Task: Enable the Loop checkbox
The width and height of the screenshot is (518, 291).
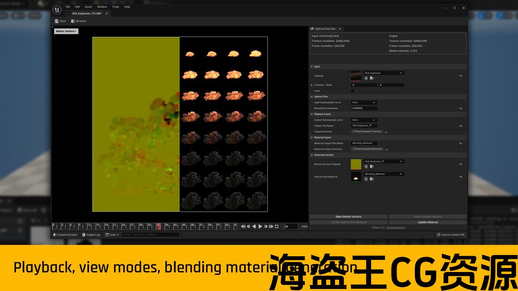Action: point(352,91)
